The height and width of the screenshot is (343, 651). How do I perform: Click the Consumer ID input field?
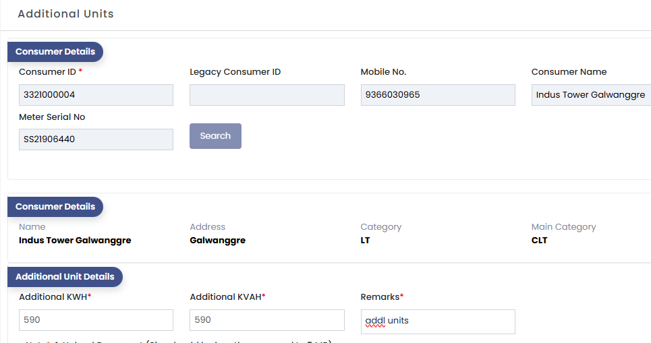click(x=96, y=95)
